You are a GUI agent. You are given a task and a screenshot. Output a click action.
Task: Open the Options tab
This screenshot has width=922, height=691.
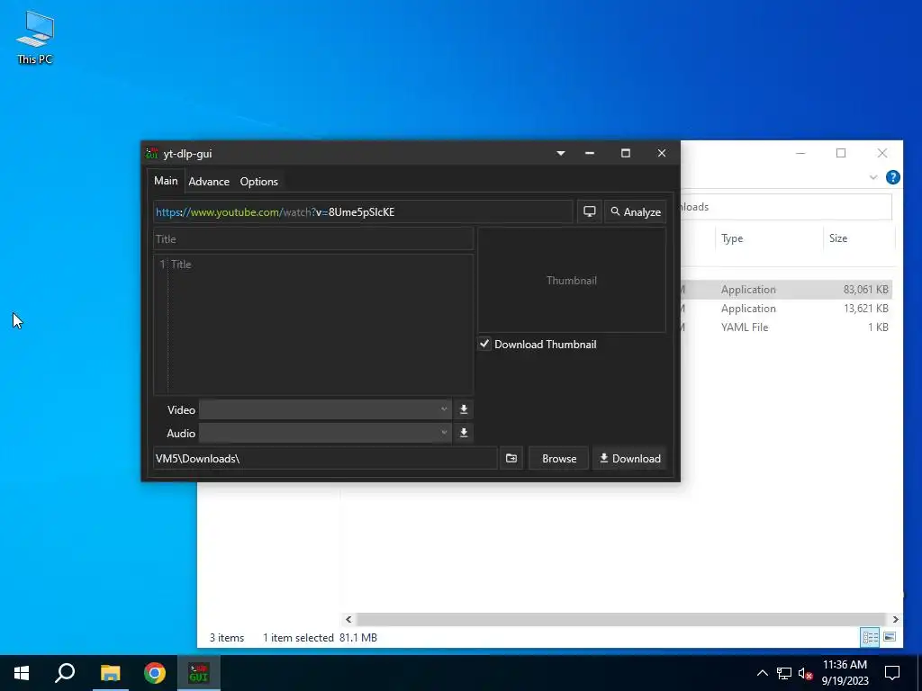pyautogui.click(x=258, y=182)
